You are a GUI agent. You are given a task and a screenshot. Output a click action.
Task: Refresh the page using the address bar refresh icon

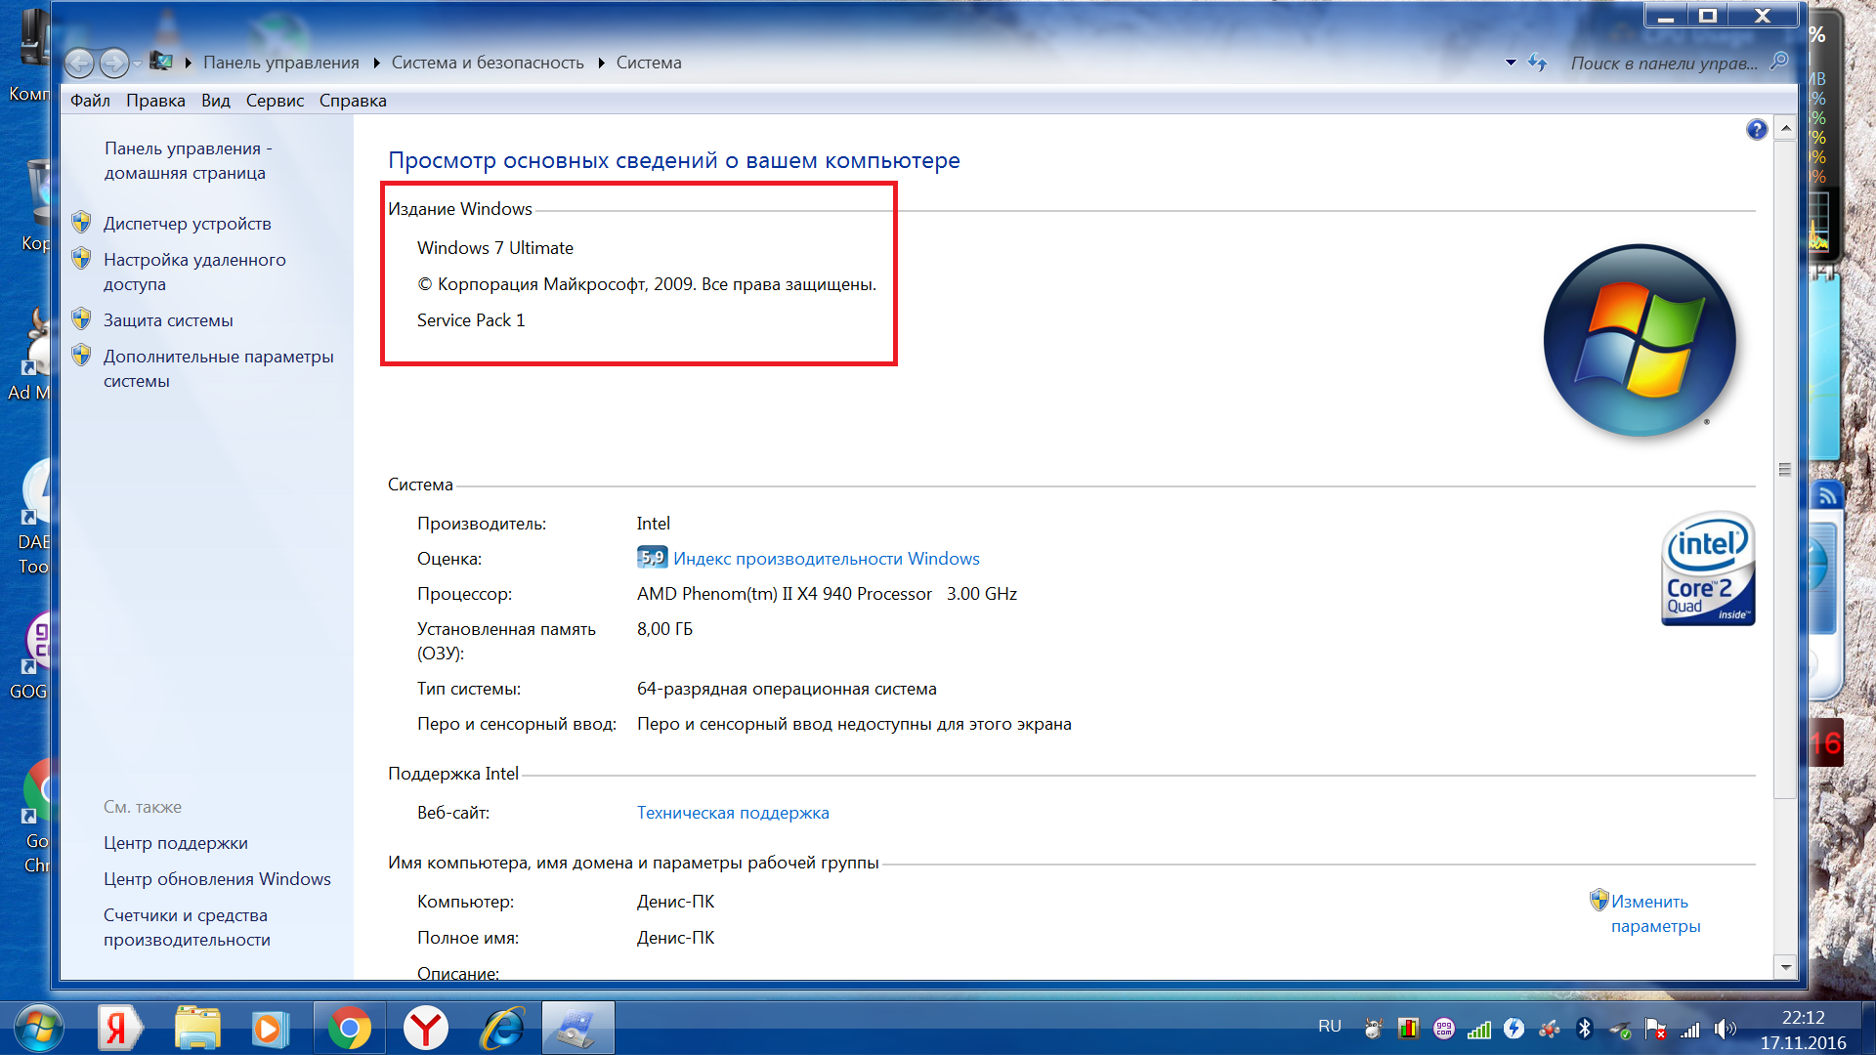click(x=1538, y=63)
